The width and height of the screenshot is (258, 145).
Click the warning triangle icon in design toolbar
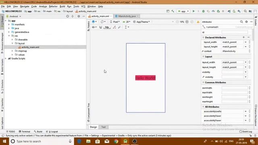point(198,22)
